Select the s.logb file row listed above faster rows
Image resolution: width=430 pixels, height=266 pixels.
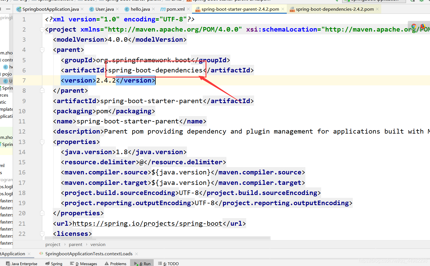(6, 194)
